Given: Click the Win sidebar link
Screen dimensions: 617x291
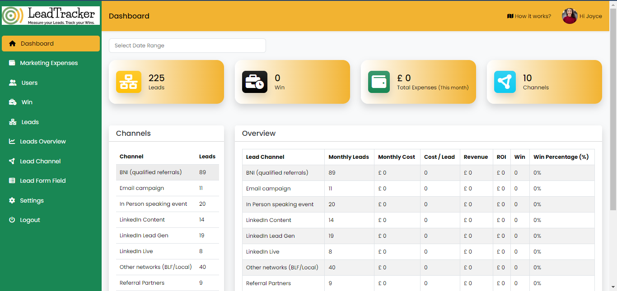Looking at the screenshot, I should pos(51,102).
